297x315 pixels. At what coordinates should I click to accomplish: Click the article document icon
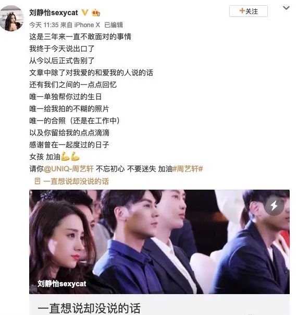point(38,181)
